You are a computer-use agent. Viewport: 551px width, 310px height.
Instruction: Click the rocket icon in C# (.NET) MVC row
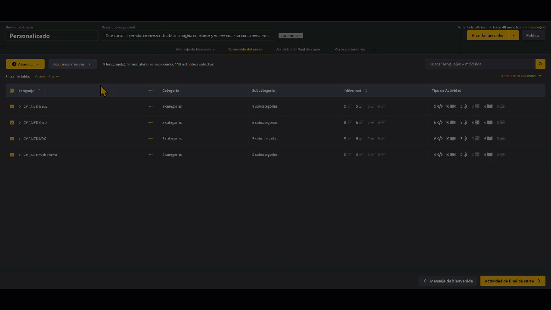[465, 139]
